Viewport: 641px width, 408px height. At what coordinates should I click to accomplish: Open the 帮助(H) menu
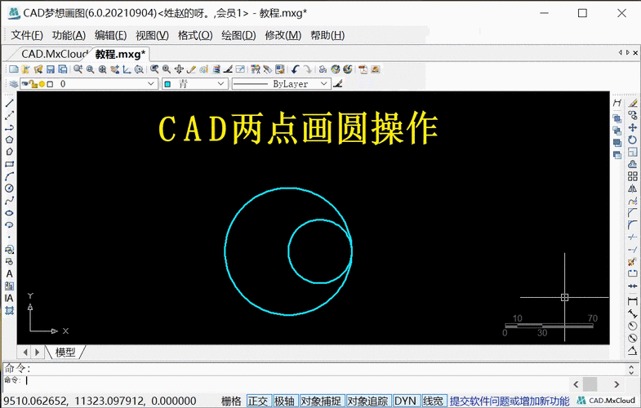327,36
